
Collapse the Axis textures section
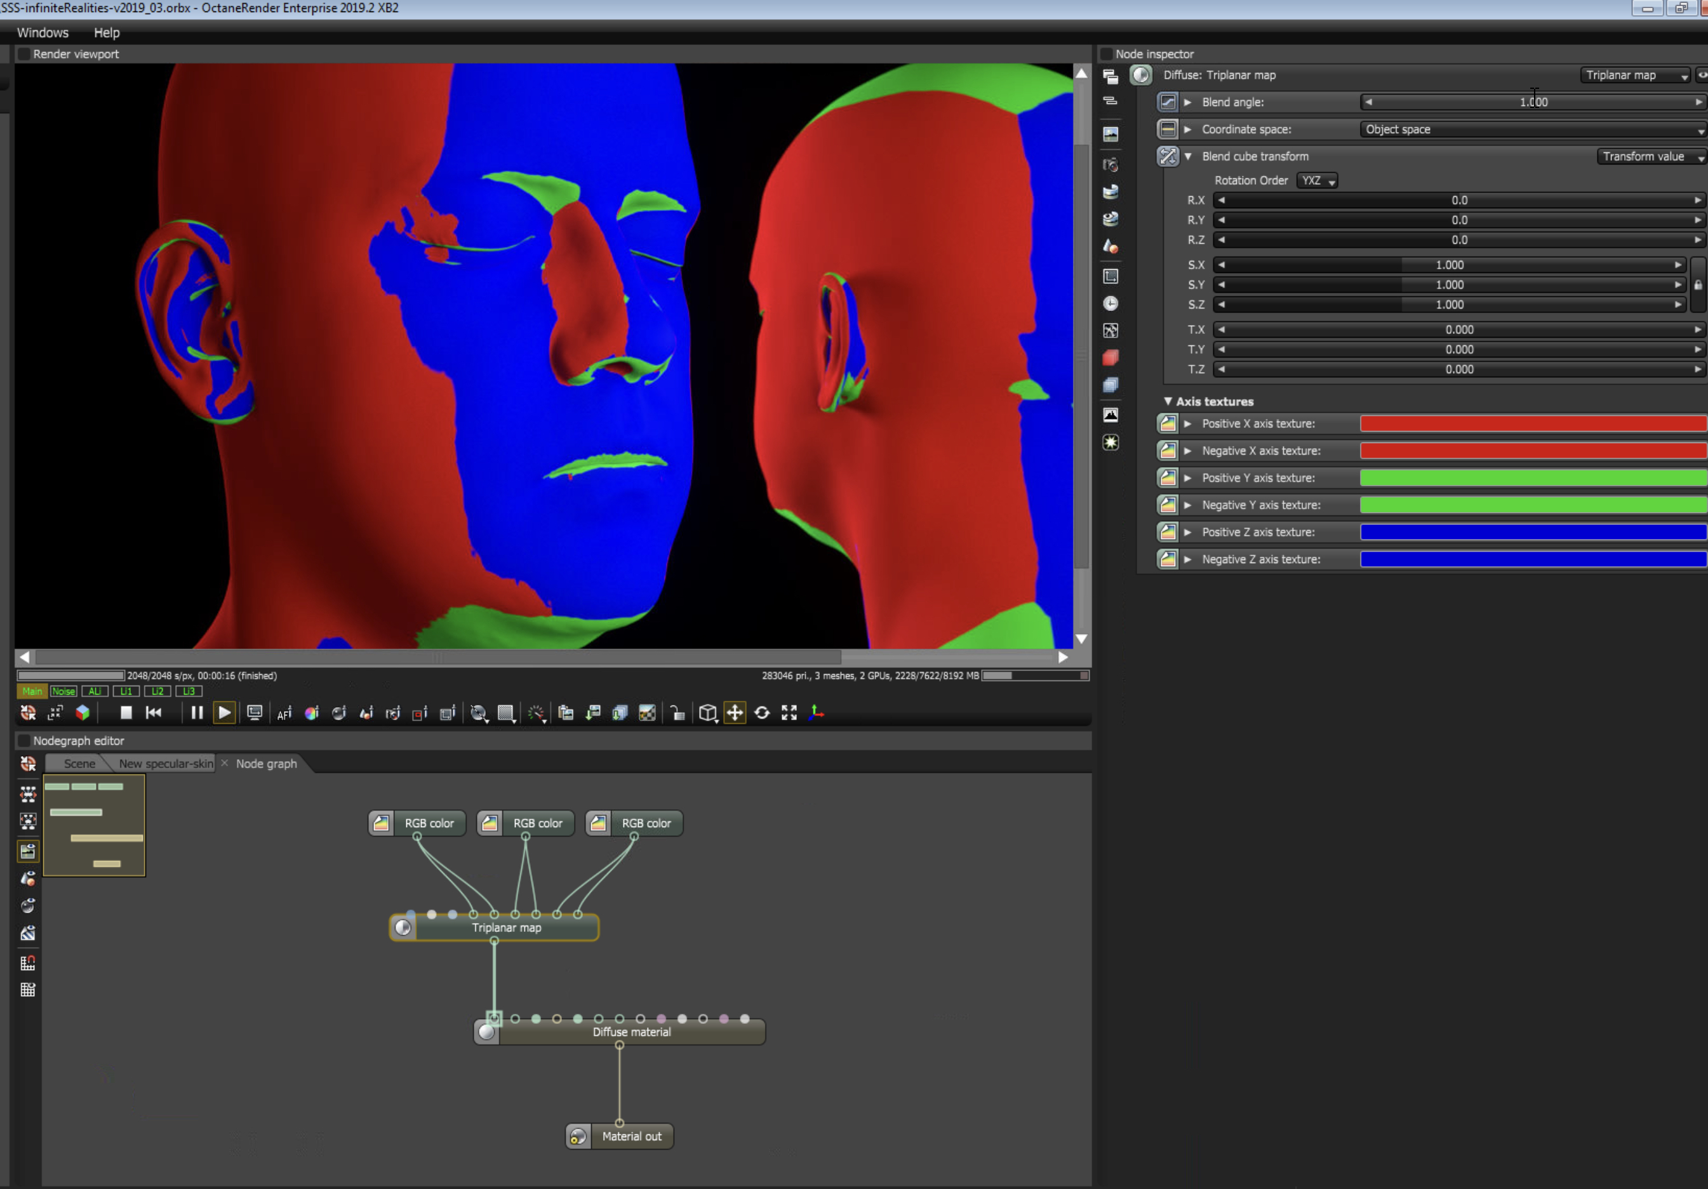tap(1168, 402)
